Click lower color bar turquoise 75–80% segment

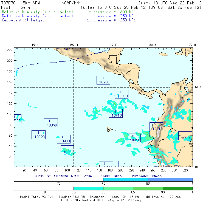tap(88, 188)
